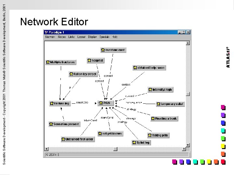
Task: Open the Links menu
Action: (x=71, y=37)
